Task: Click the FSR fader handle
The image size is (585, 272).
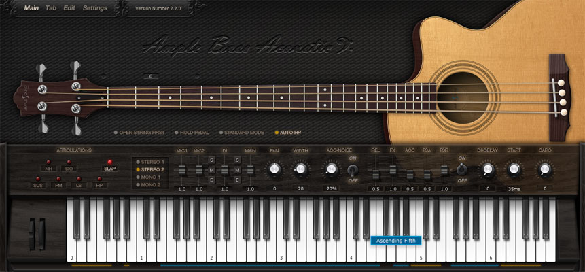Action: (x=444, y=170)
